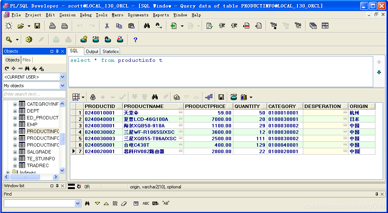The image size is (388, 213).
Task: Expand the SALGRADE table tree node
Action: pyautogui.click(x=15, y=152)
